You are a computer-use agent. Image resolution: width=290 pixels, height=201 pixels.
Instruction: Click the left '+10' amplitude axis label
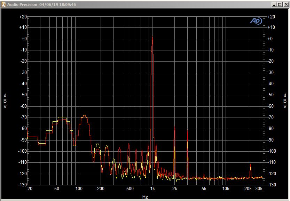23,27
